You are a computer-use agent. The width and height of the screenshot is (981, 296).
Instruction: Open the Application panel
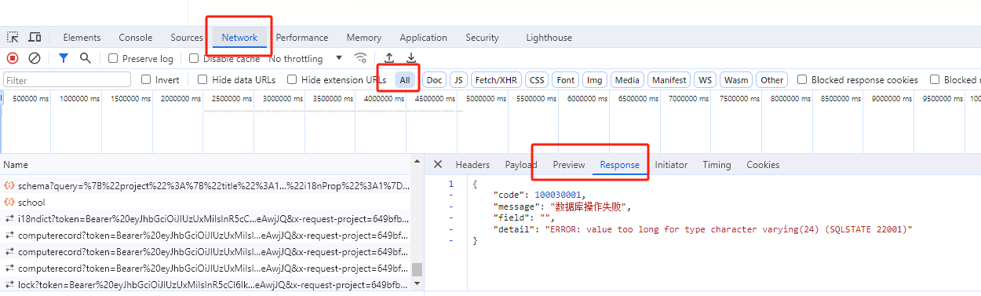pyautogui.click(x=423, y=38)
